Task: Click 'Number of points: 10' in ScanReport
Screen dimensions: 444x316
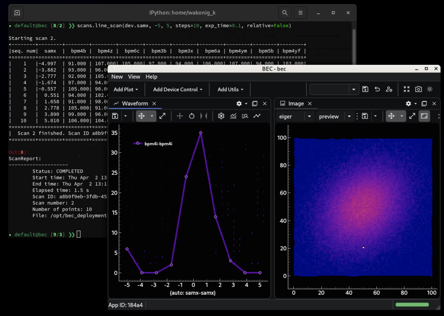Action: tap(62, 209)
